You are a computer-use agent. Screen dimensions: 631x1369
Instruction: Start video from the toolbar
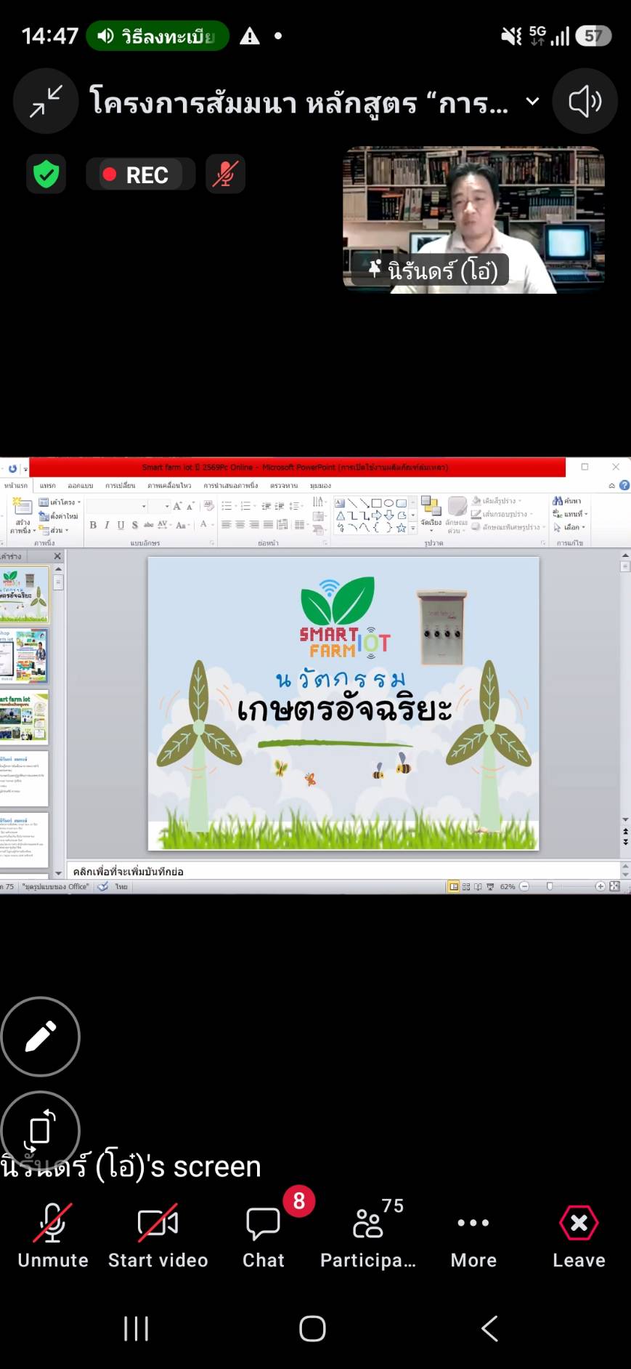[x=158, y=1235]
